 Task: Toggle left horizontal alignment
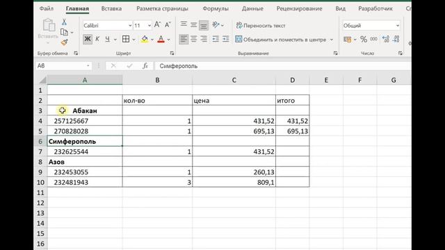click(x=184, y=39)
